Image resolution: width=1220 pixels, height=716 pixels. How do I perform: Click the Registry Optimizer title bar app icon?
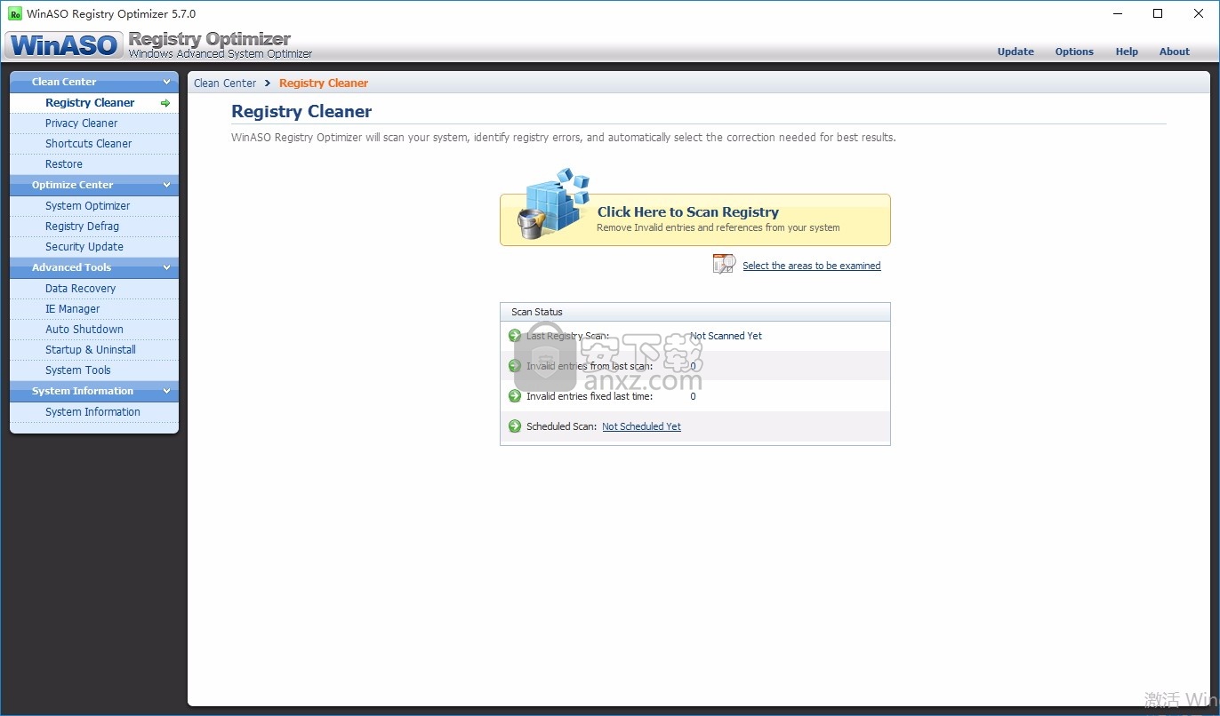15,14
